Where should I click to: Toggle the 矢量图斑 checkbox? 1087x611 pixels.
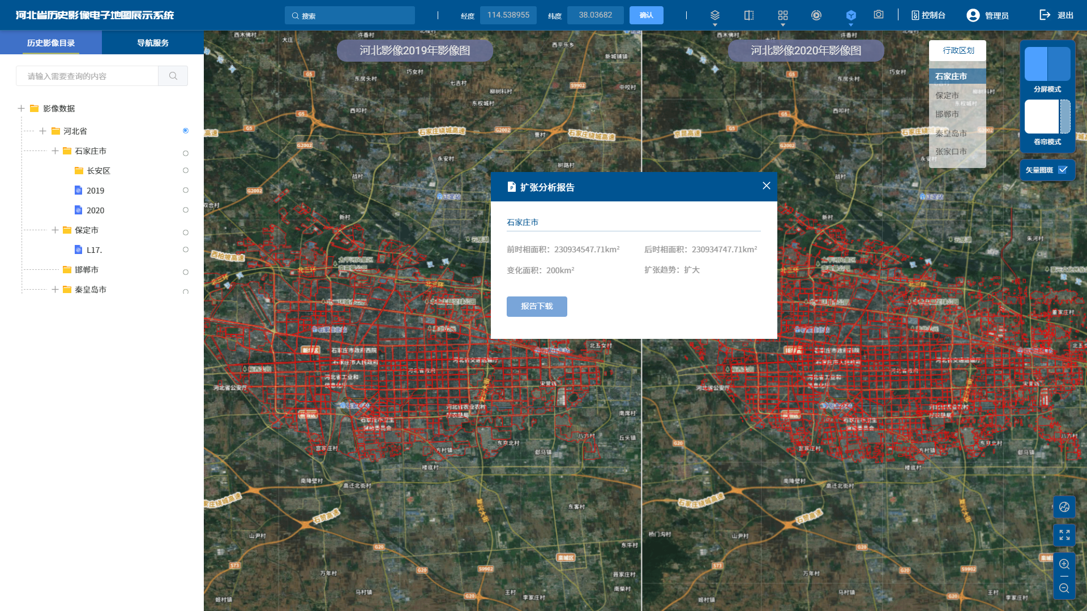(x=1063, y=170)
